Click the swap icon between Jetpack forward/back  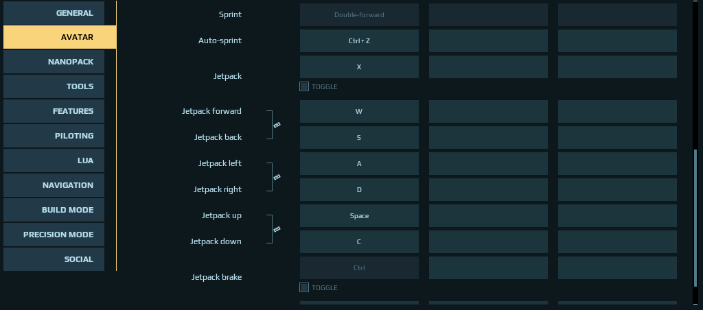click(277, 125)
